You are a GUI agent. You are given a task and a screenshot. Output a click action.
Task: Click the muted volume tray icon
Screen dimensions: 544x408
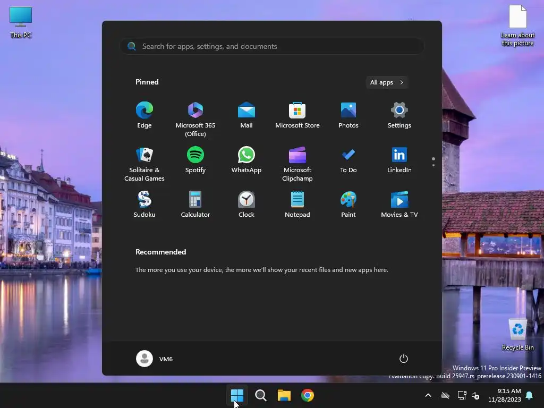[476, 395]
